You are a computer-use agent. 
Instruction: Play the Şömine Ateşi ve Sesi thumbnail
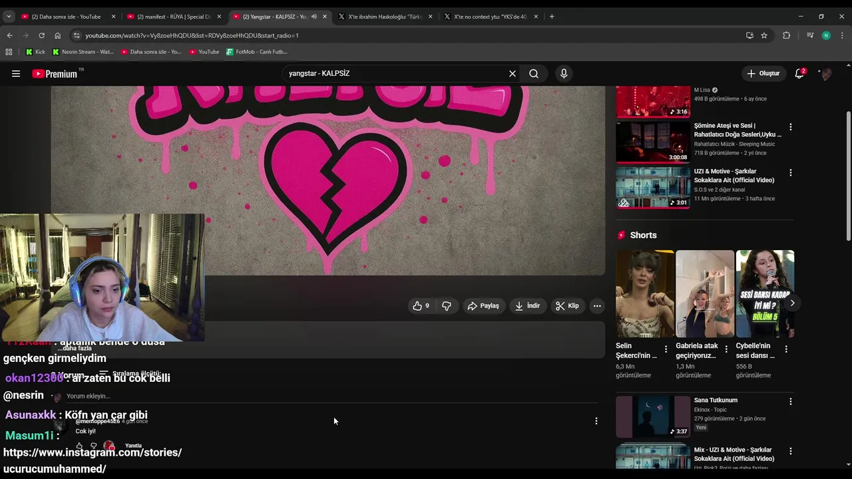pos(653,142)
